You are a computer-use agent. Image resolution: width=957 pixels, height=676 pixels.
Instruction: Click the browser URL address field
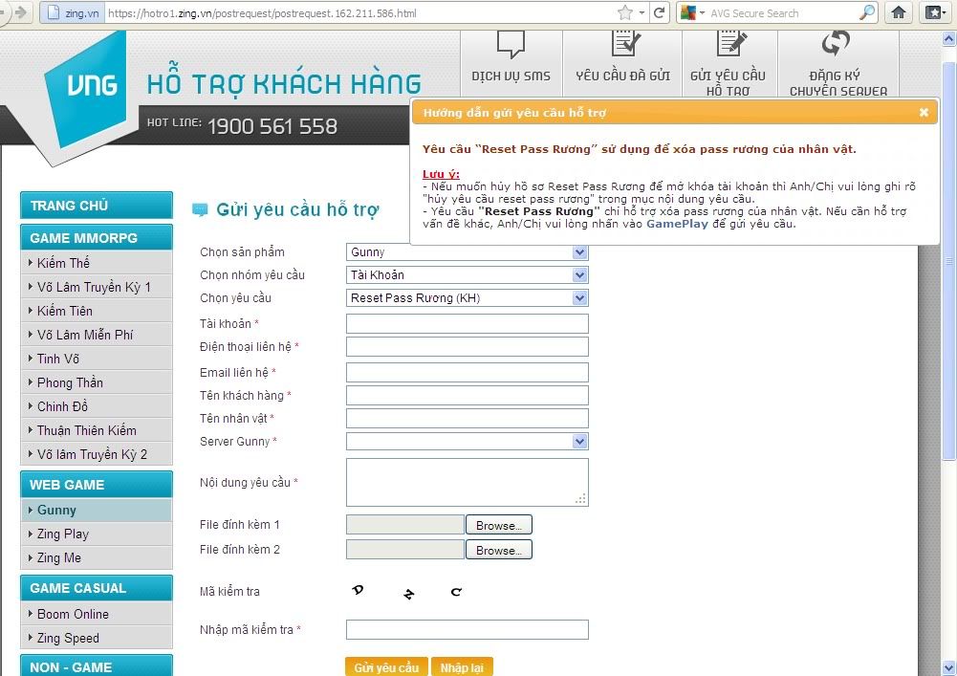[360, 12]
